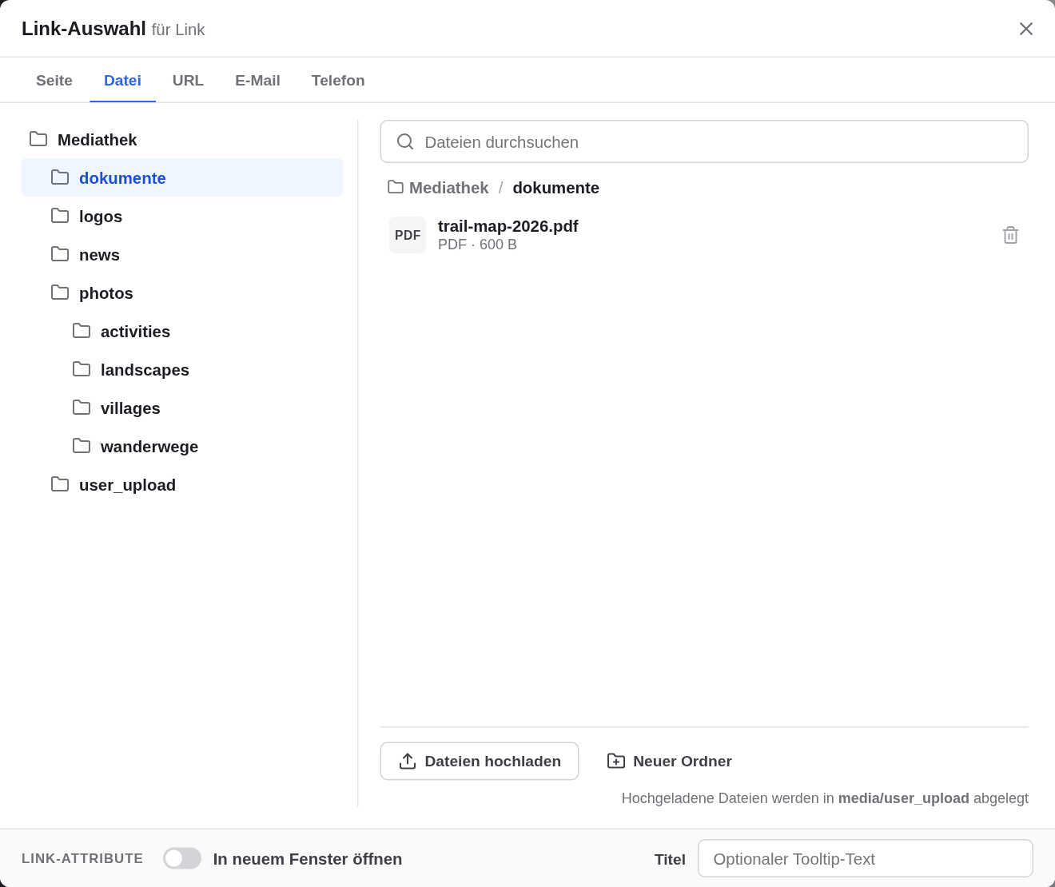The image size is (1055, 887).
Task: Click the folder icon beside landscapes
Action: point(82,369)
